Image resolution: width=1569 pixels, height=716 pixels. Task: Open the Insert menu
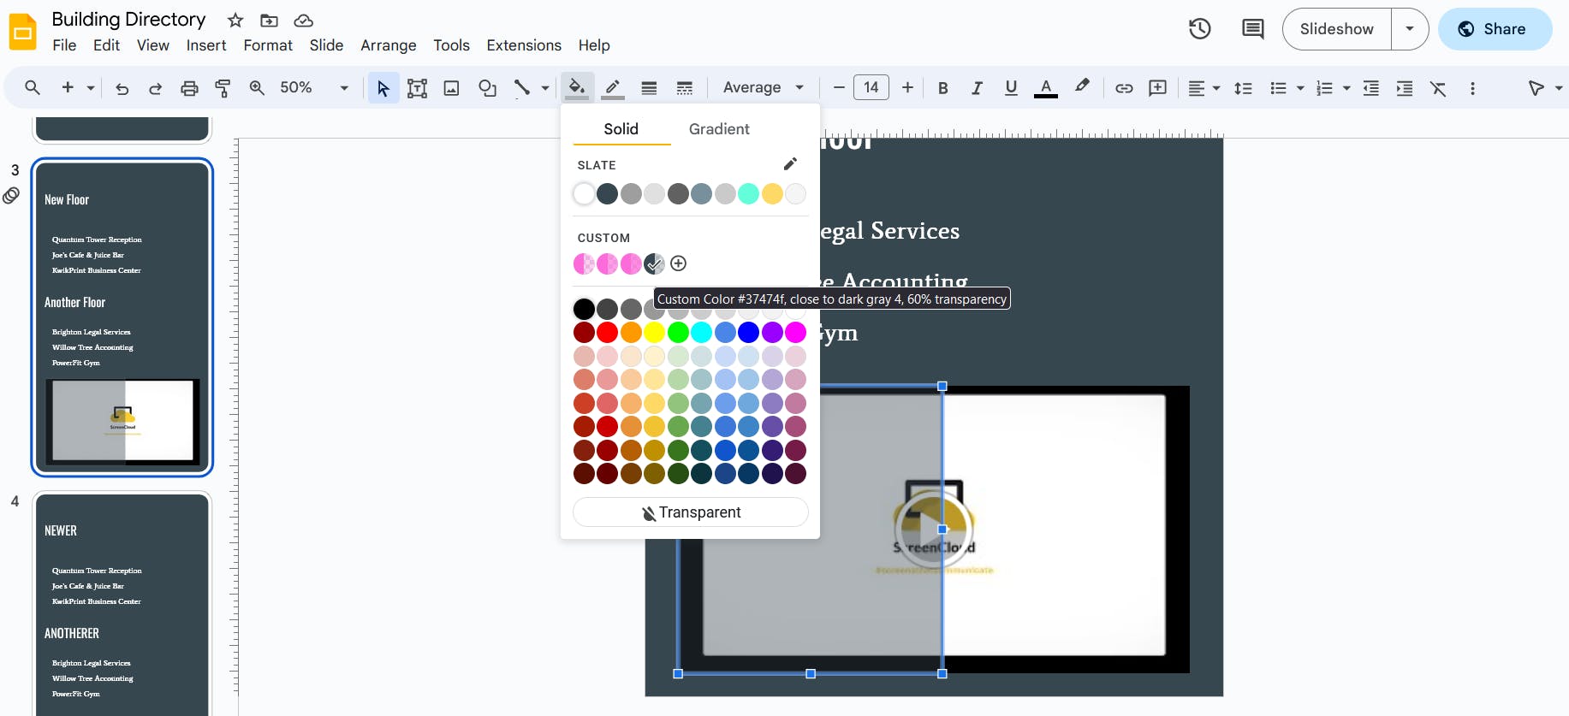(206, 45)
